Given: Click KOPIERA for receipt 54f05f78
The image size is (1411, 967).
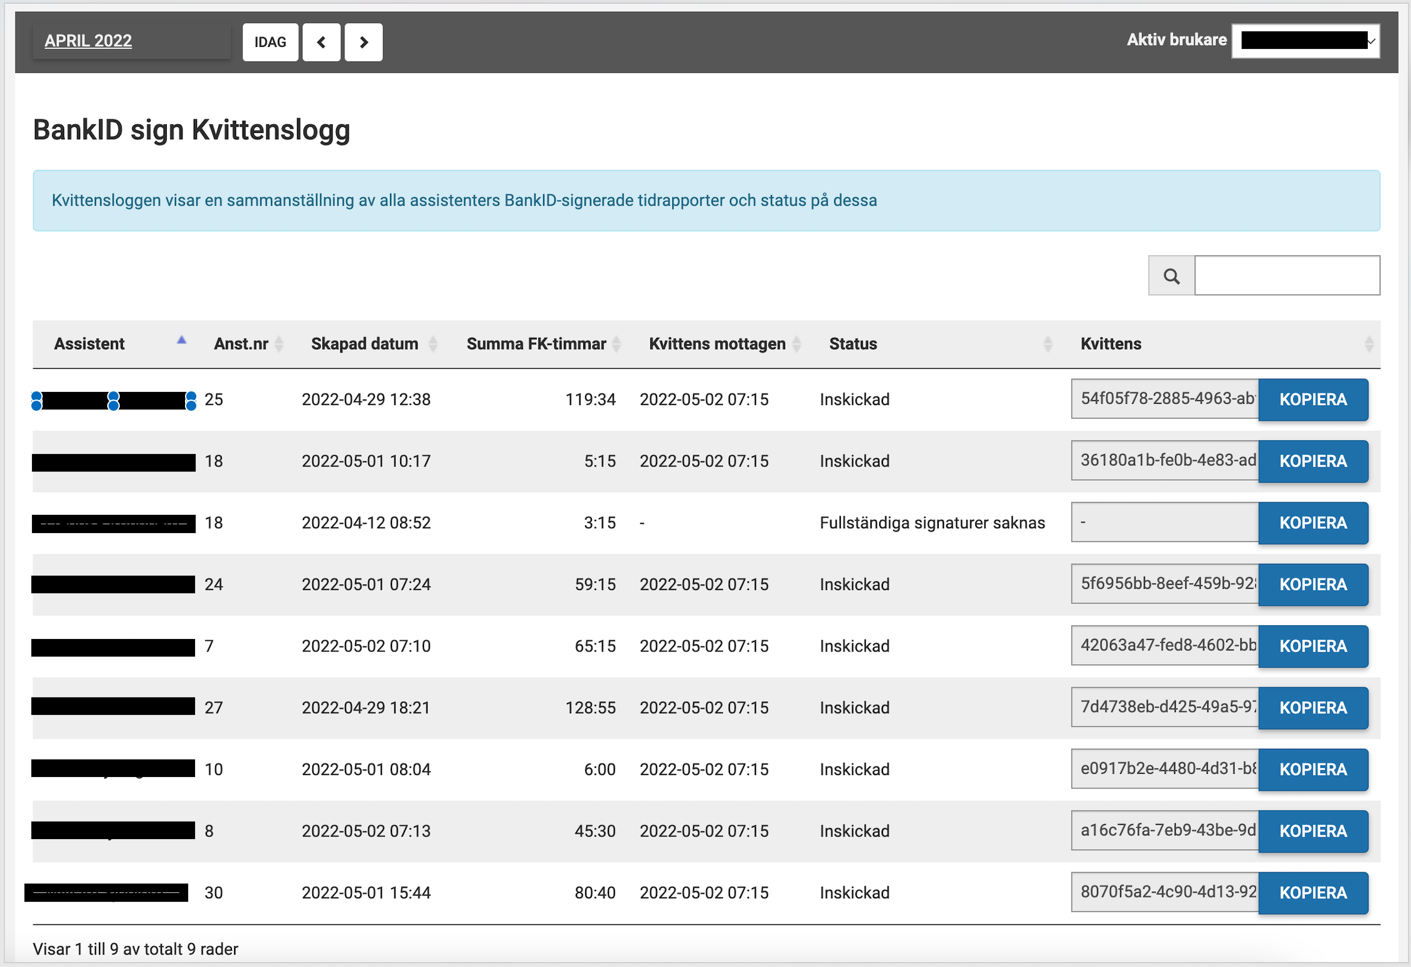Looking at the screenshot, I should [1313, 399].
